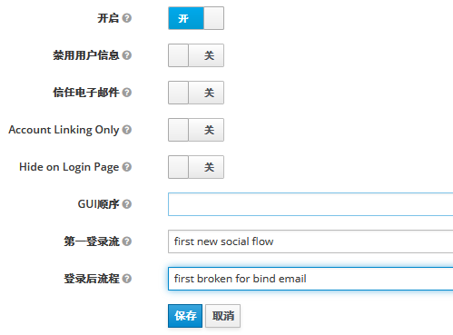The height and width of the screenshot is (335, 453).
Task: Show tooltip icon for 信任电子邮件
Action: pos(127,93)
